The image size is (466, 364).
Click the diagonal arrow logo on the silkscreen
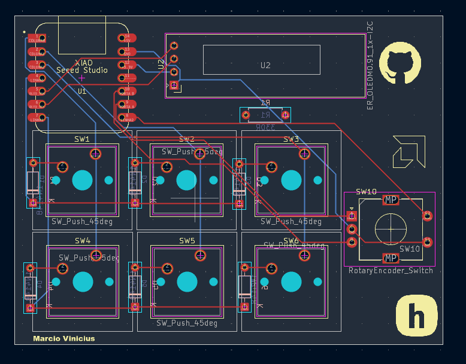409,152
